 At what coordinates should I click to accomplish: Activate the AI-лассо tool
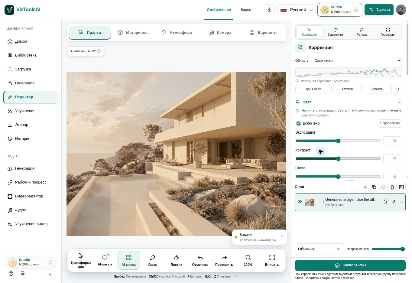tap(105, 260)
